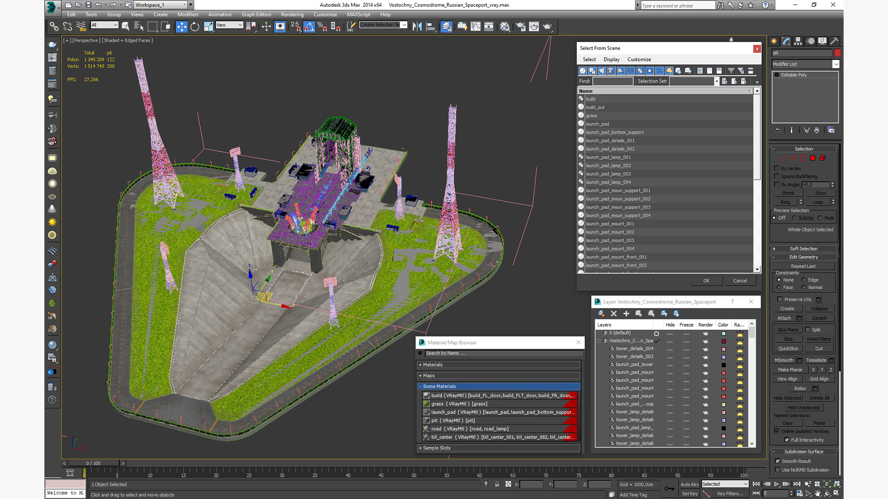Select the Select and Scale tool
Viewport: 888px width, 499px height.
pyautogui.click(x=208, y=26)
